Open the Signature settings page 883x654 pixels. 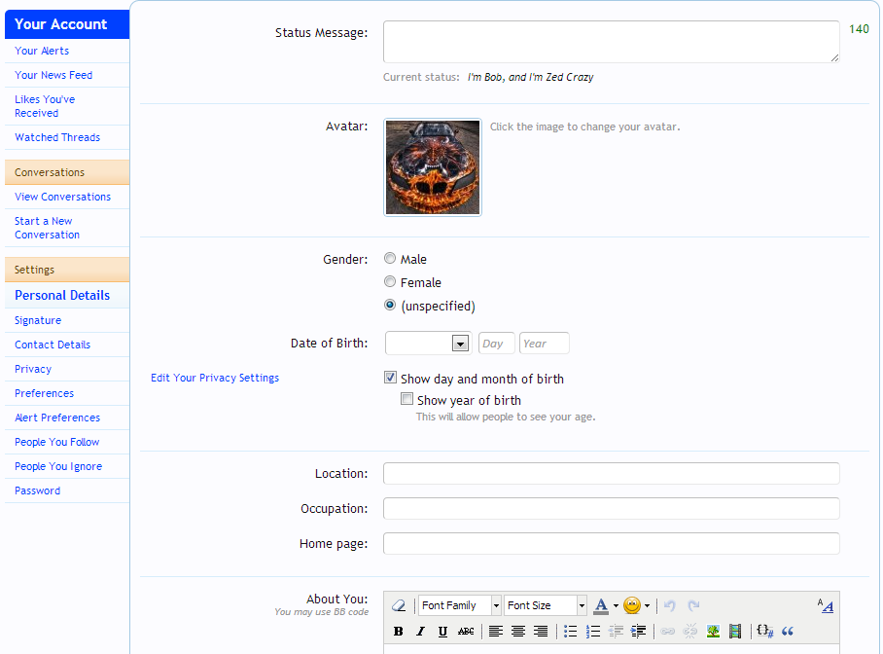(38, 320)
